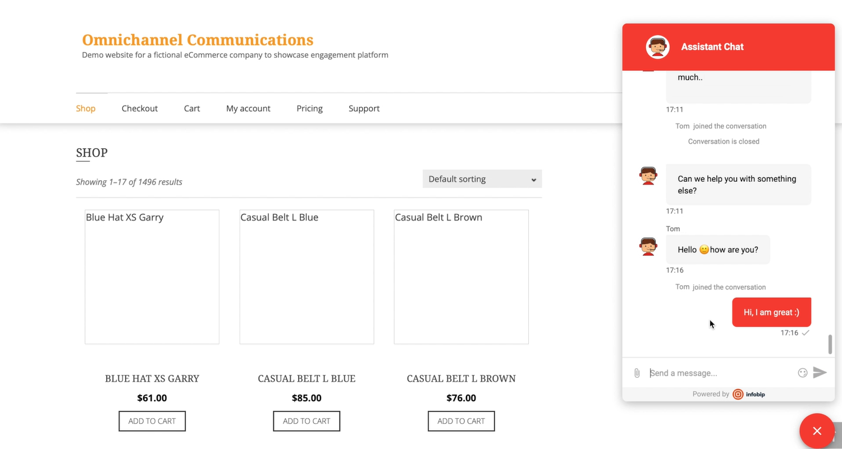Click the Casual Belt L Brown product image
Image resolution: width=842 pixels, height=449 pixels.
pos(461,277)
